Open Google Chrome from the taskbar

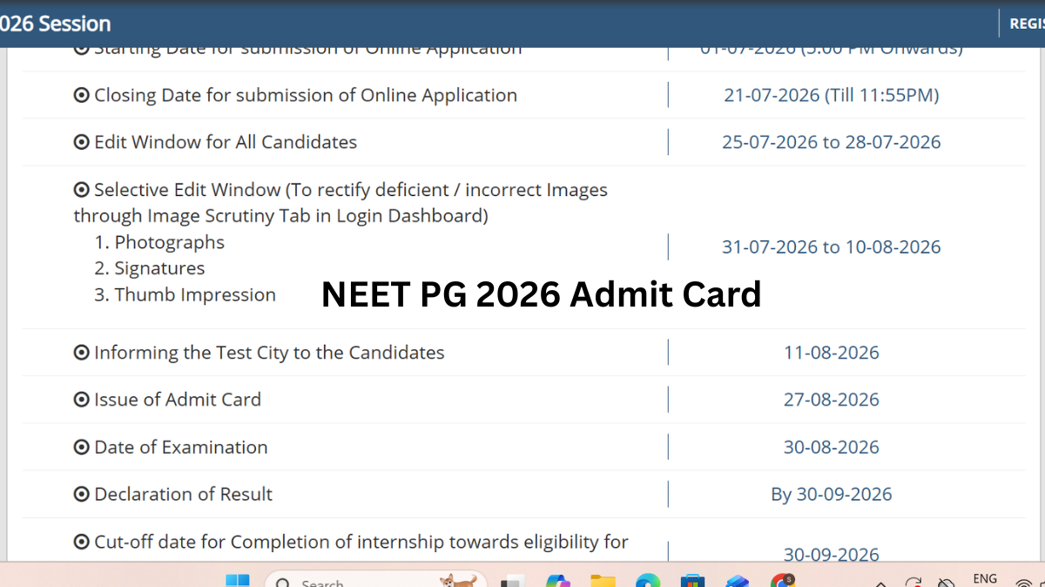[783, 581]
